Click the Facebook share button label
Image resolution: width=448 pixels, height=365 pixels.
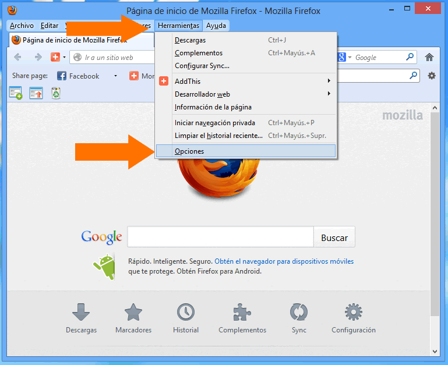pos(84,76)
